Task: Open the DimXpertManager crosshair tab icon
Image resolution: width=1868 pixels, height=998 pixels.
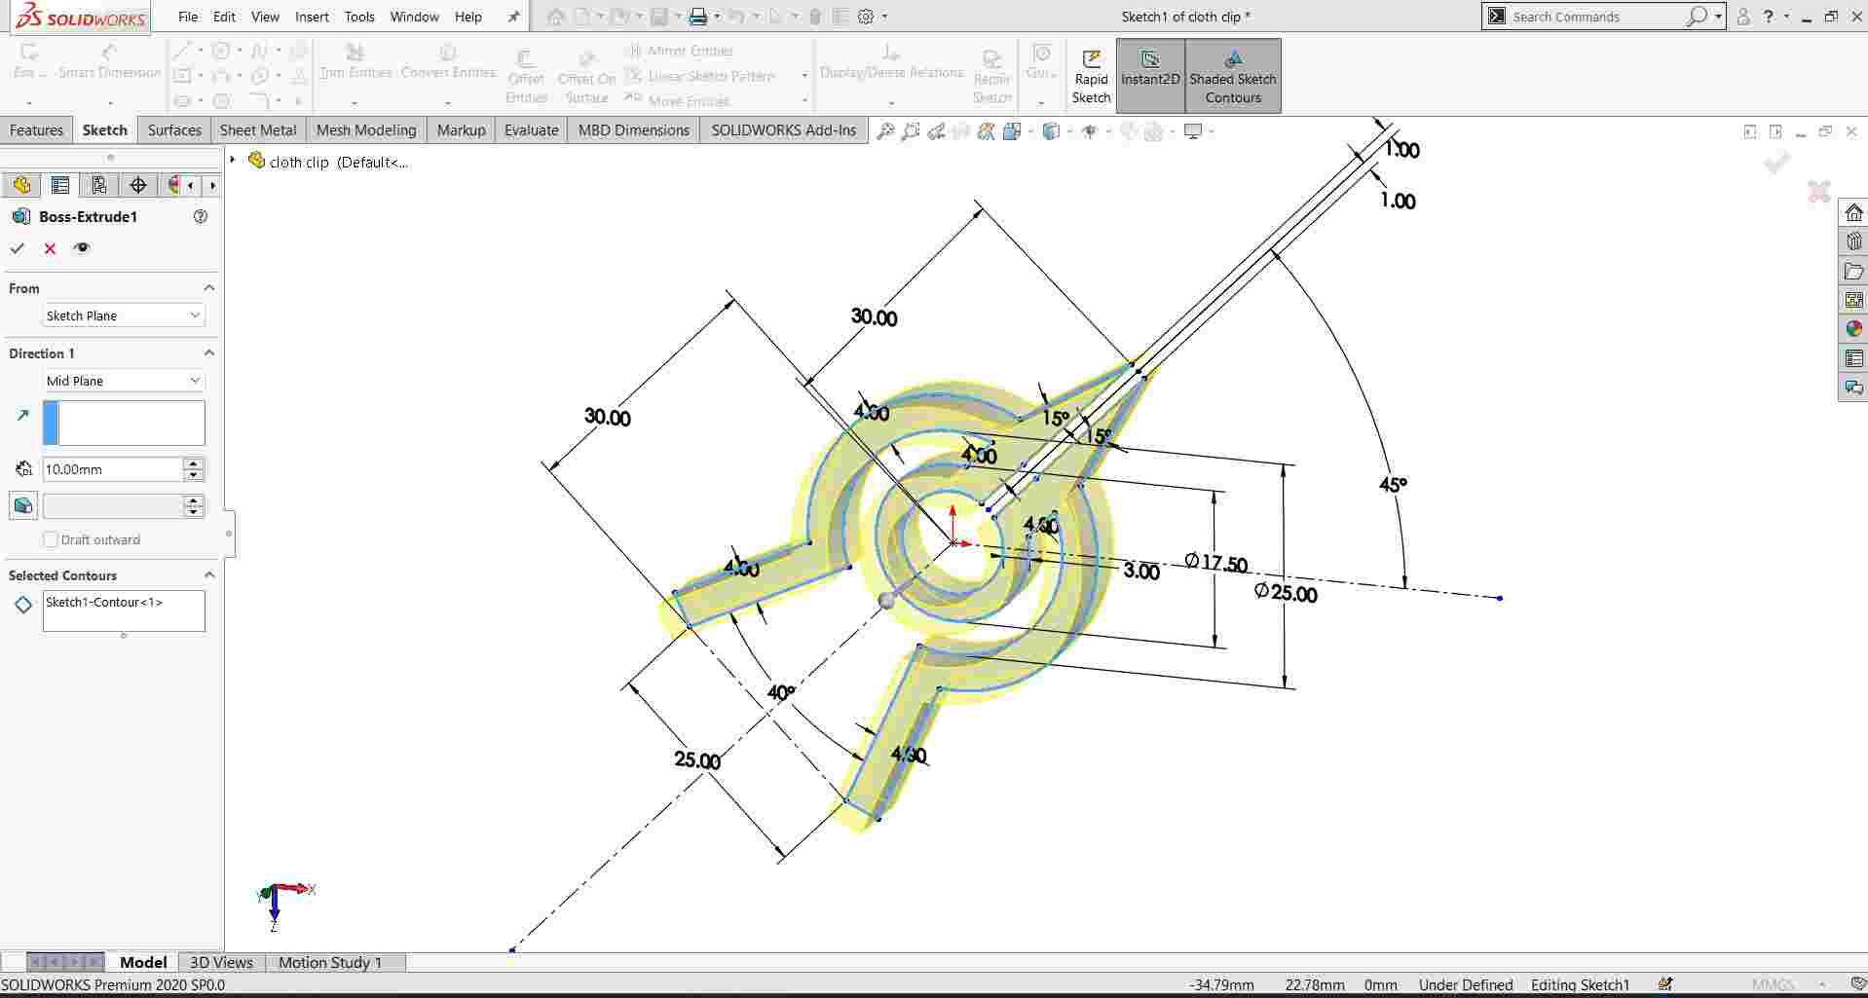Action: coord(138,185)
